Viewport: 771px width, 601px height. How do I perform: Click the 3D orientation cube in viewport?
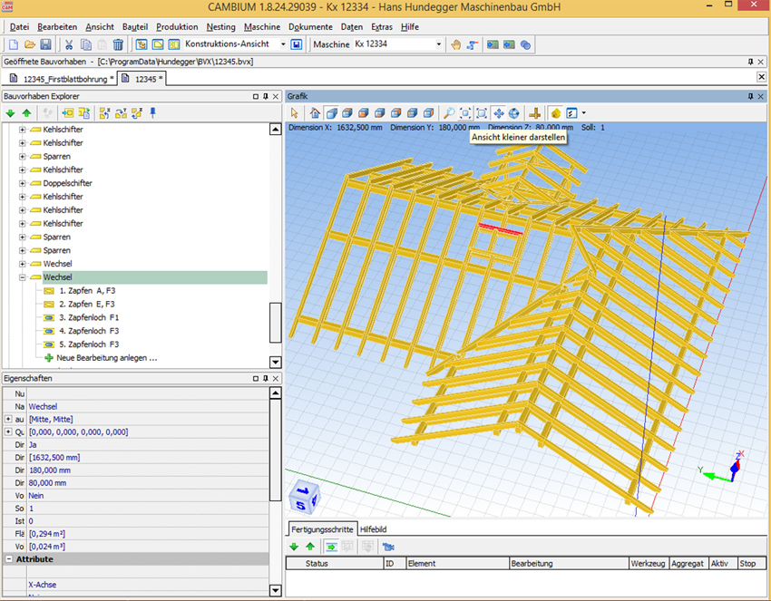pos(303,497)
